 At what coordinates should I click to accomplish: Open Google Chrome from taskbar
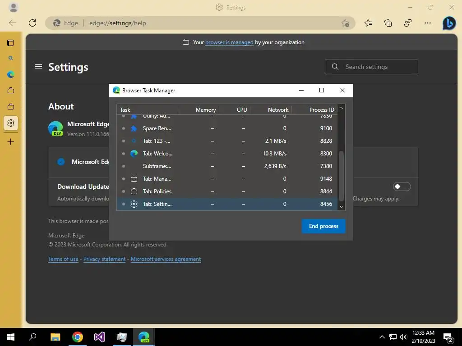click(77, 337)
